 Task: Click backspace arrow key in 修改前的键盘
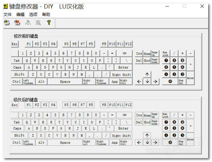(124, 53)
